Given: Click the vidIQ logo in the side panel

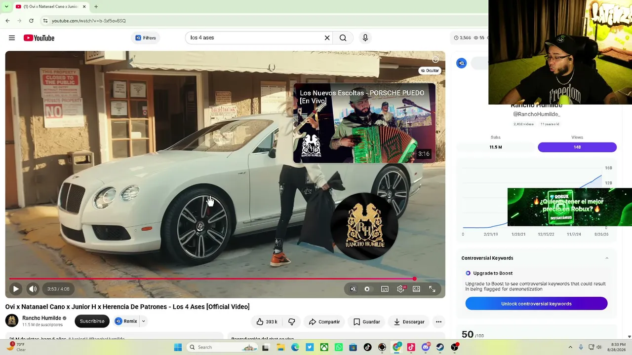Looking at the screenshot, I should 461,63.
